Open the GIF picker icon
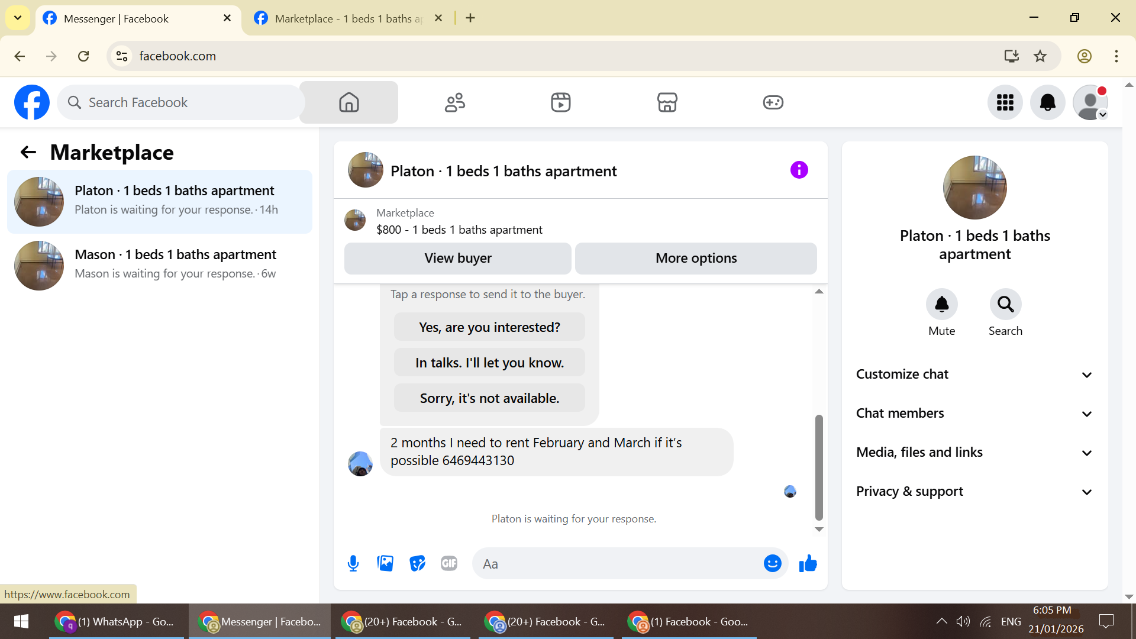The width and height of the screenshot is (1136, 639). point(449,563)
